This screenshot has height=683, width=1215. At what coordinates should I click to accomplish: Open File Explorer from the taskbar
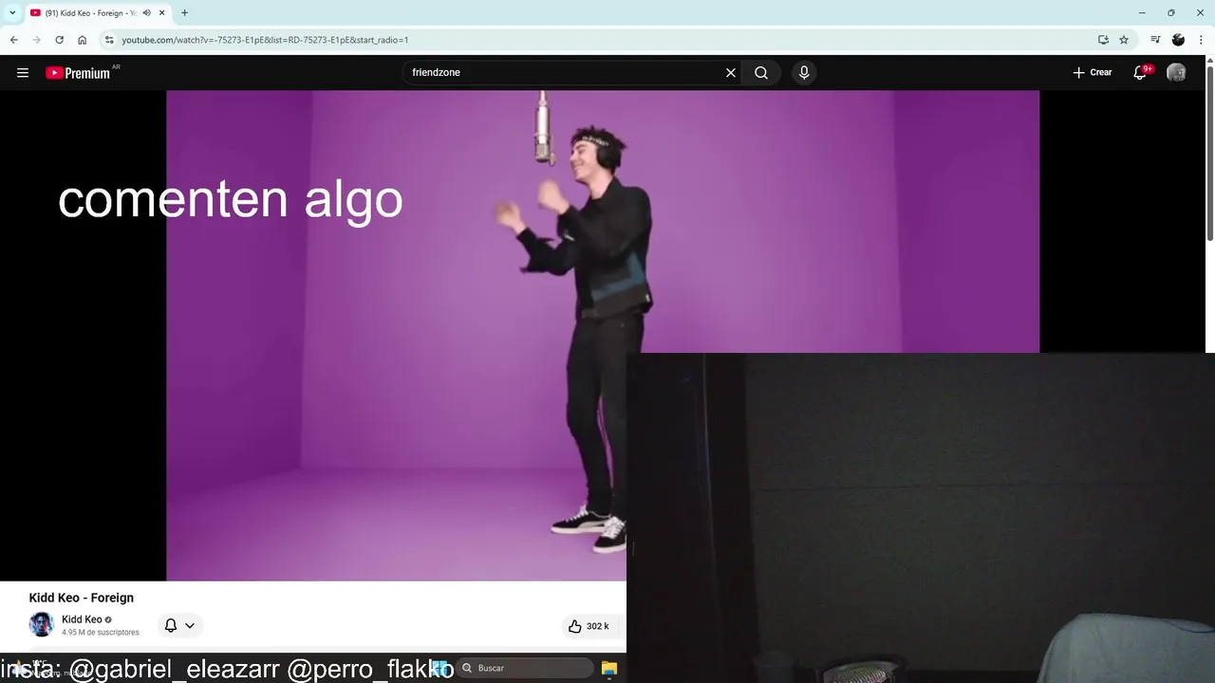click(x=609, y=668)
